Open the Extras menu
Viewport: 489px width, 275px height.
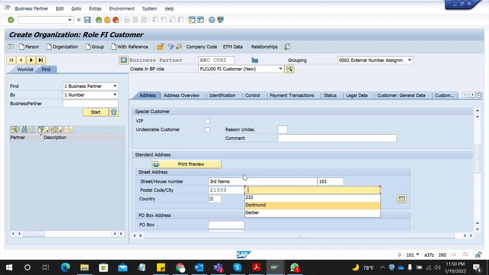coord(95,8)
